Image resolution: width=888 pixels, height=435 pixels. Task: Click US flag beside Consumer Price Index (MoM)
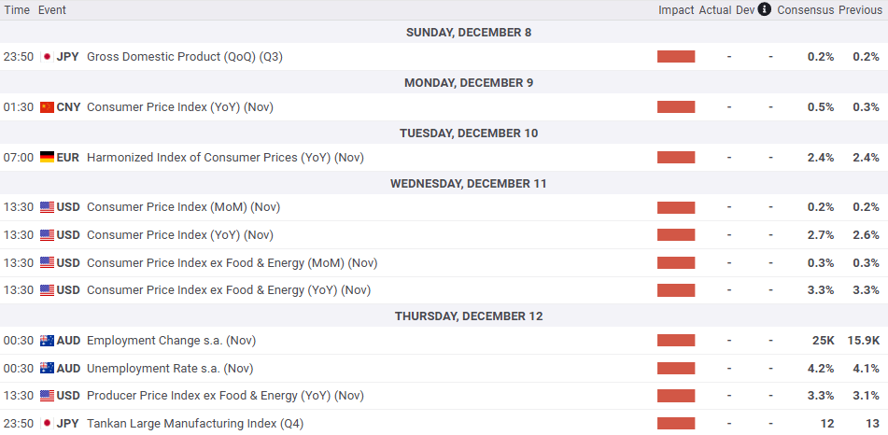47,207
